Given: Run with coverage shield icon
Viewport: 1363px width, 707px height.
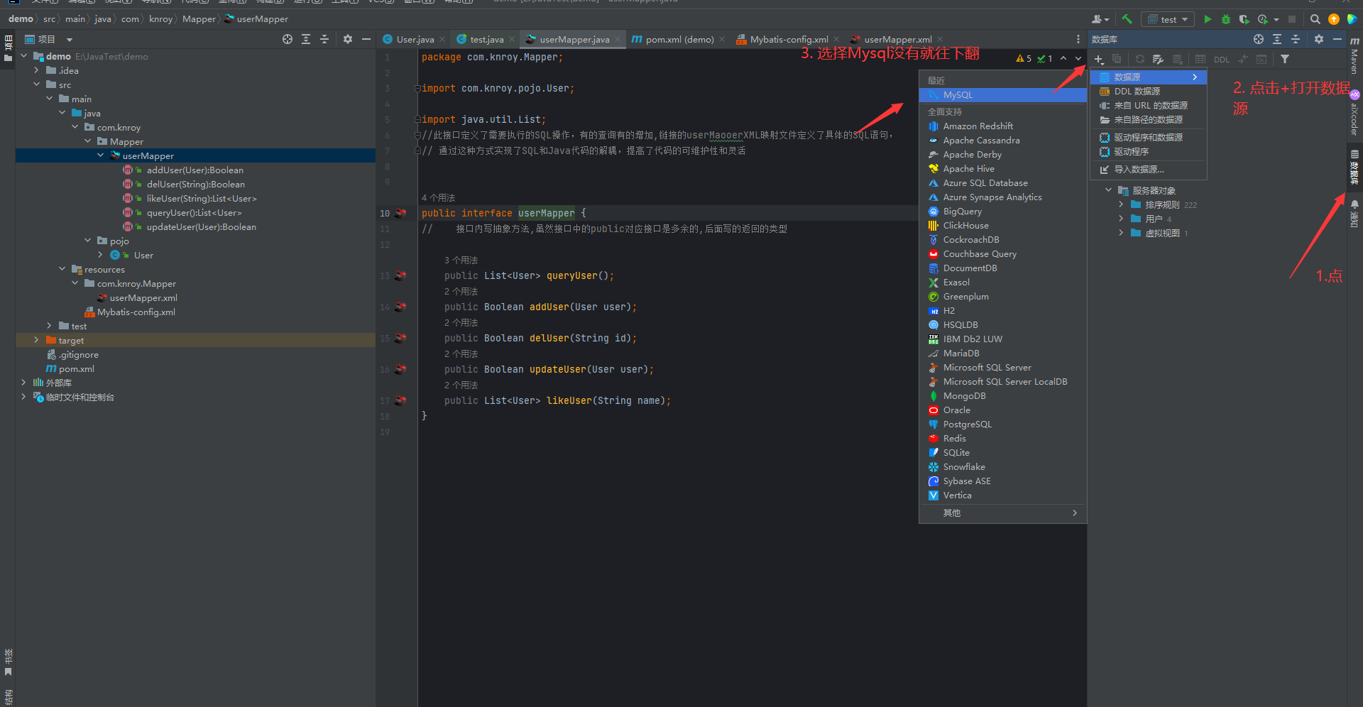Looking at the screenshot, I should tap(1244, 19).
